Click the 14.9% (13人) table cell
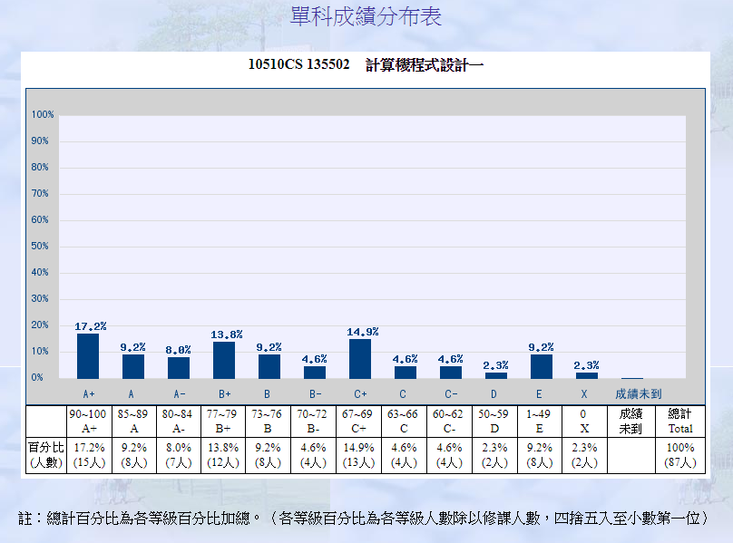This screenshot has width=733, height=543. click(359, 455)
